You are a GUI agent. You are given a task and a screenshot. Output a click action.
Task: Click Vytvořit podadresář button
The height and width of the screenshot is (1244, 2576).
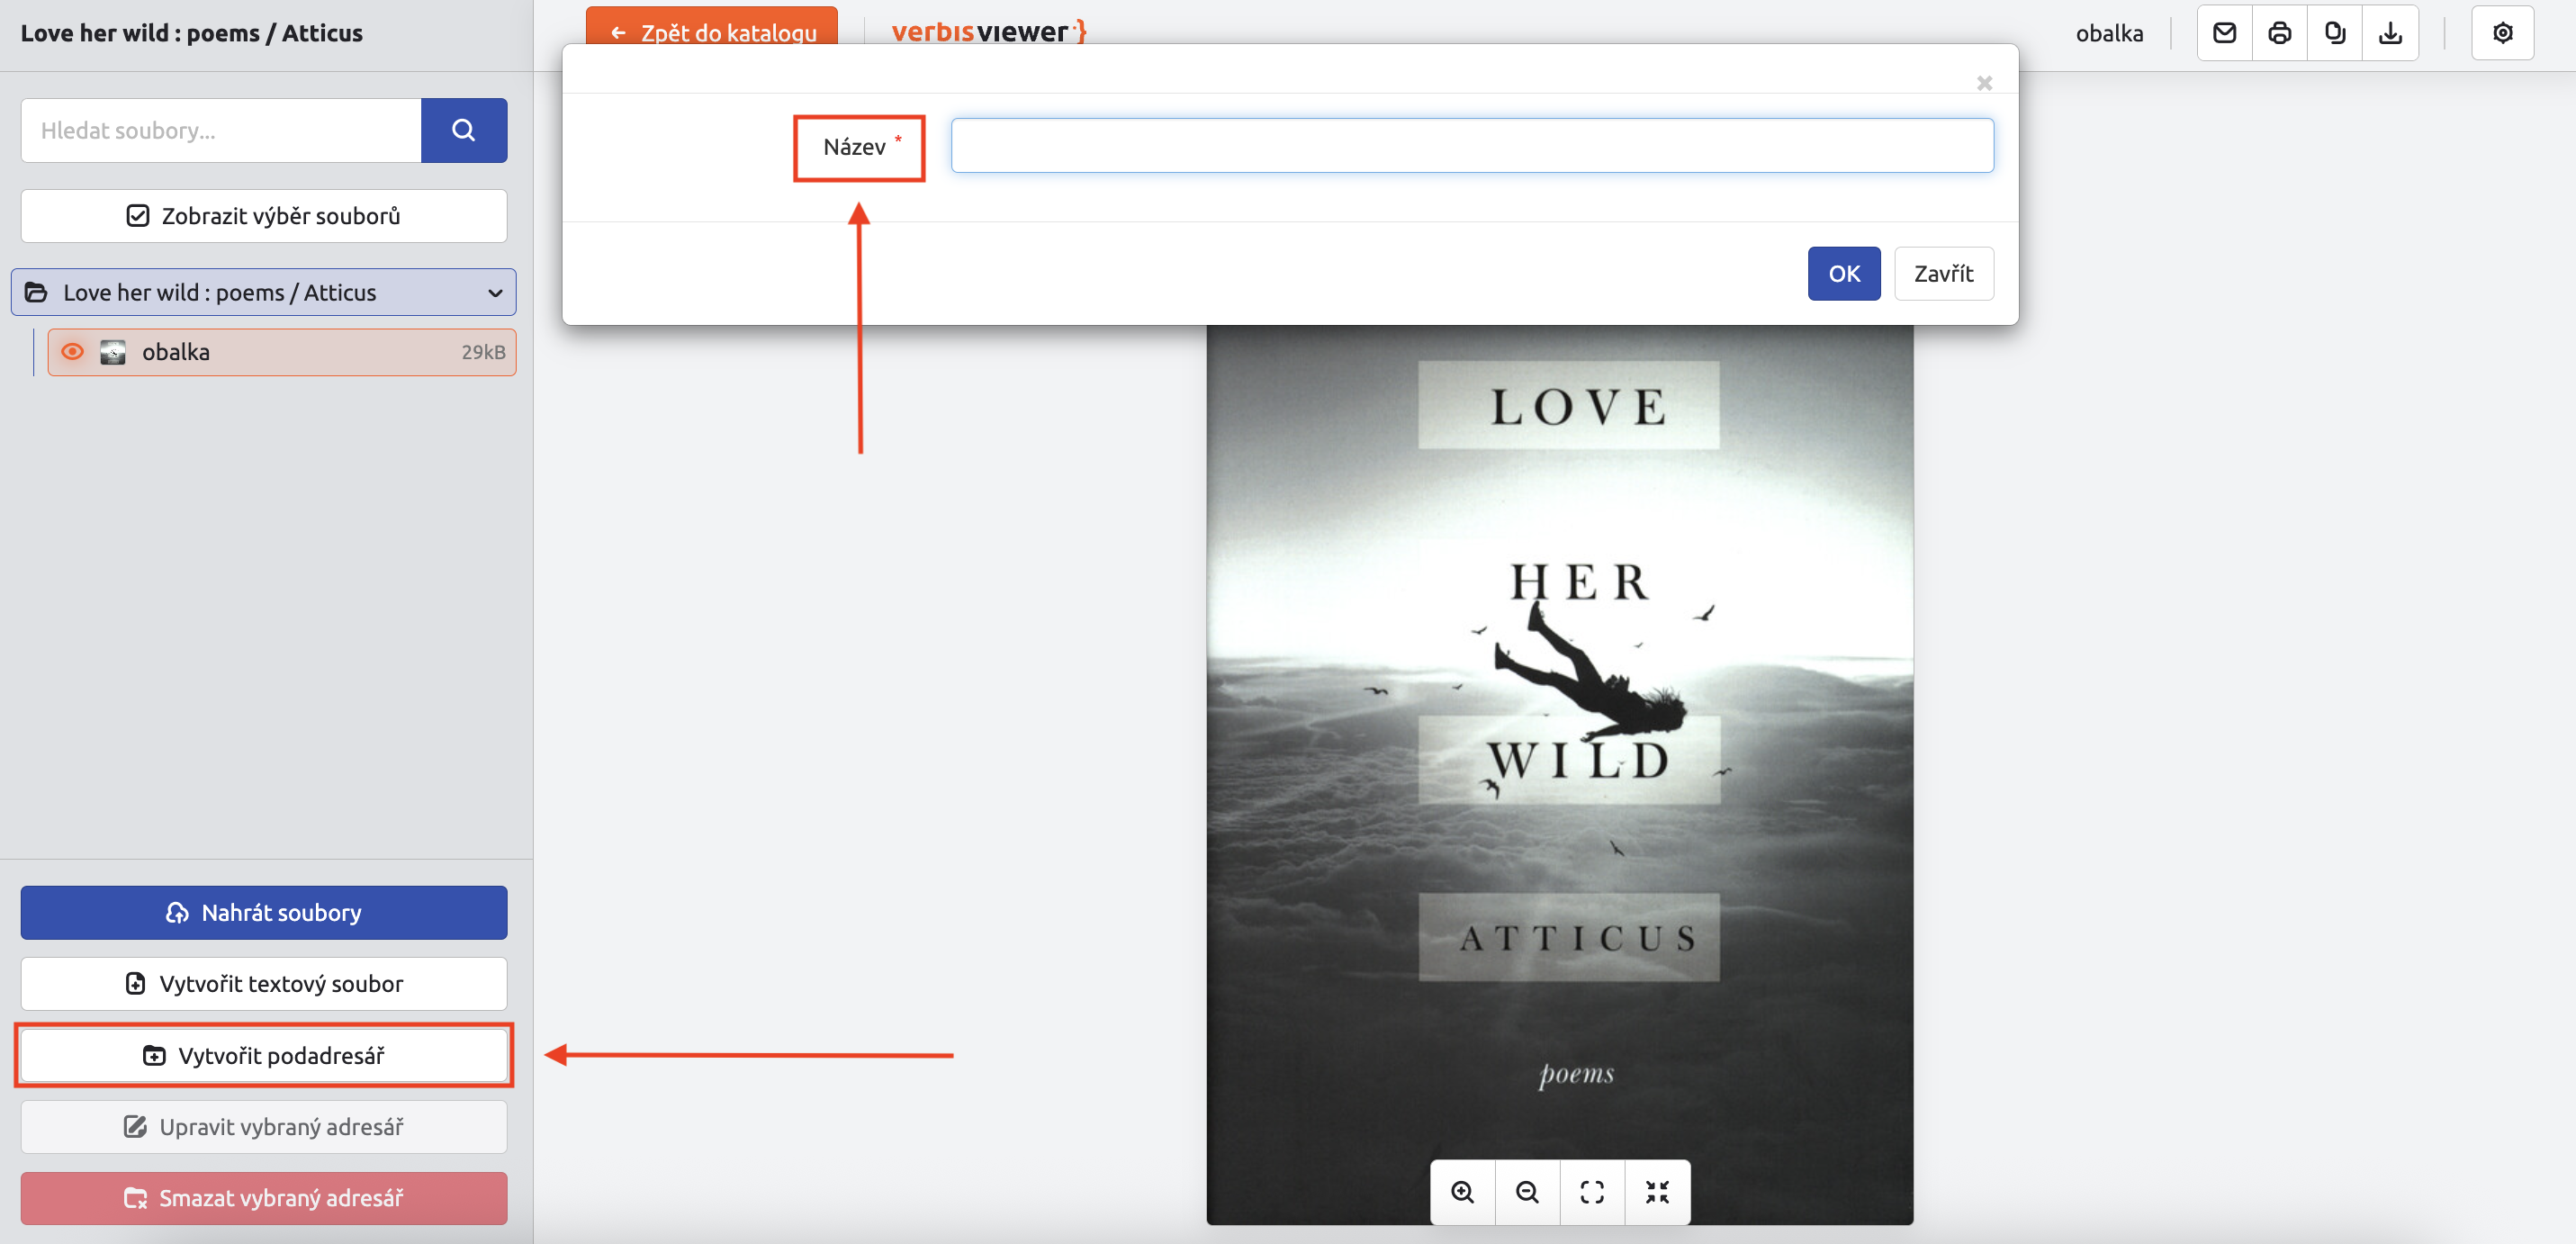(264, 1056)
